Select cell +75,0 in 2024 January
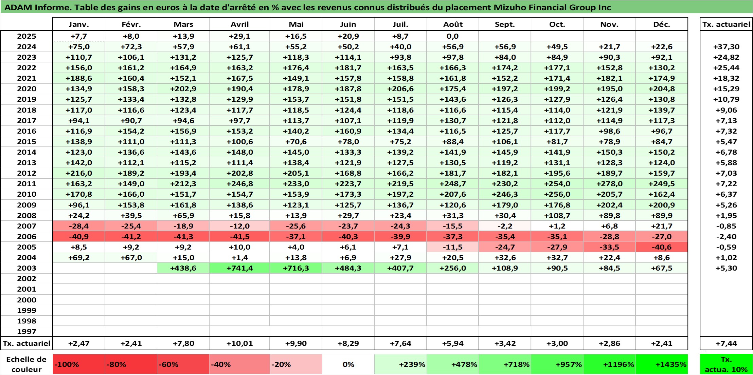This screenshot has height=375, width=753. (x=79, y=47)
